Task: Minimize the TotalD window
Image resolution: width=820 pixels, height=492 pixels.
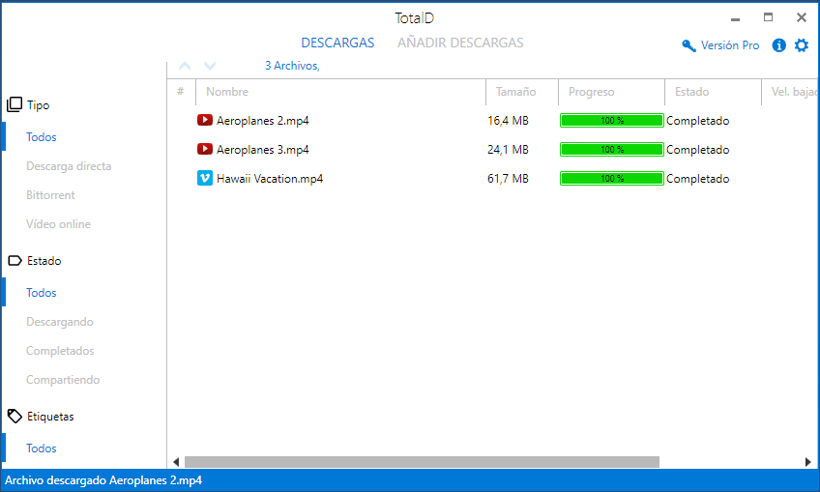Action: [x=735, y=18]
